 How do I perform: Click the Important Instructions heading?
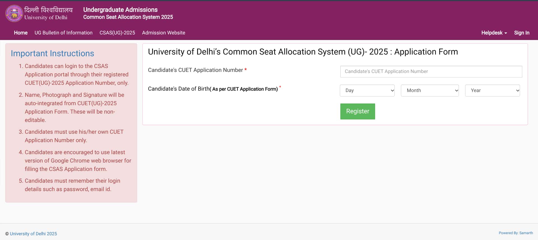pyautogui.click(x=52, y=53)
